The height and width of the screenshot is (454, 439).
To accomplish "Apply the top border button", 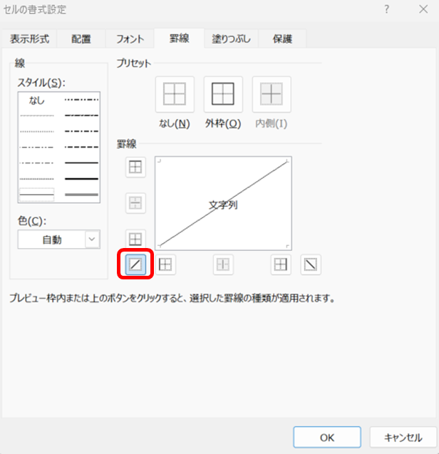I will click(x=135, y=167).
